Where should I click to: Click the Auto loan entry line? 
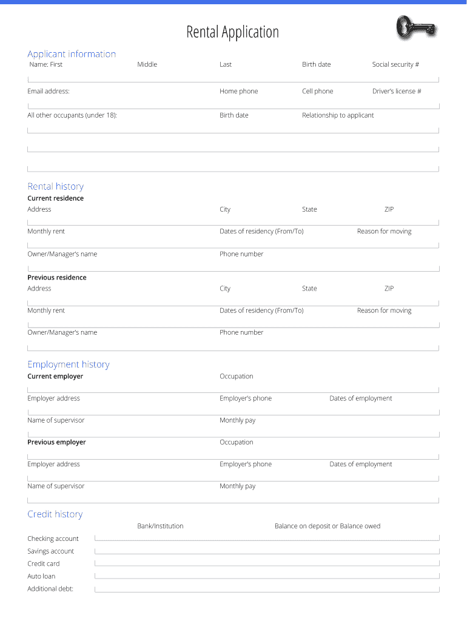click(x=267, y=576)
